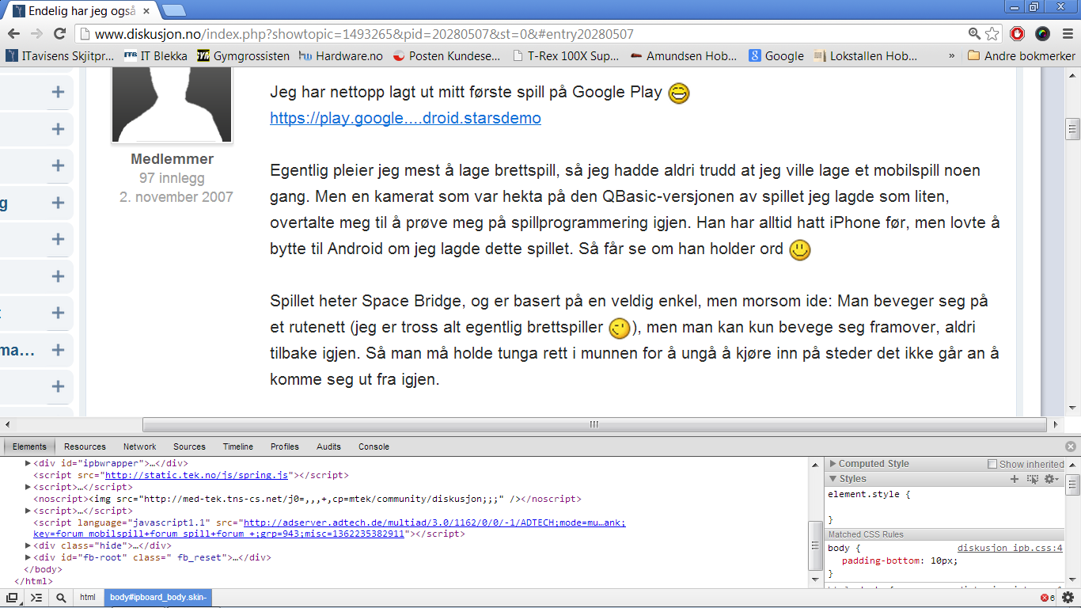1081x608 pixels.
Task: Open the Andre bokmerker folder
Action: pos(1022,55)
